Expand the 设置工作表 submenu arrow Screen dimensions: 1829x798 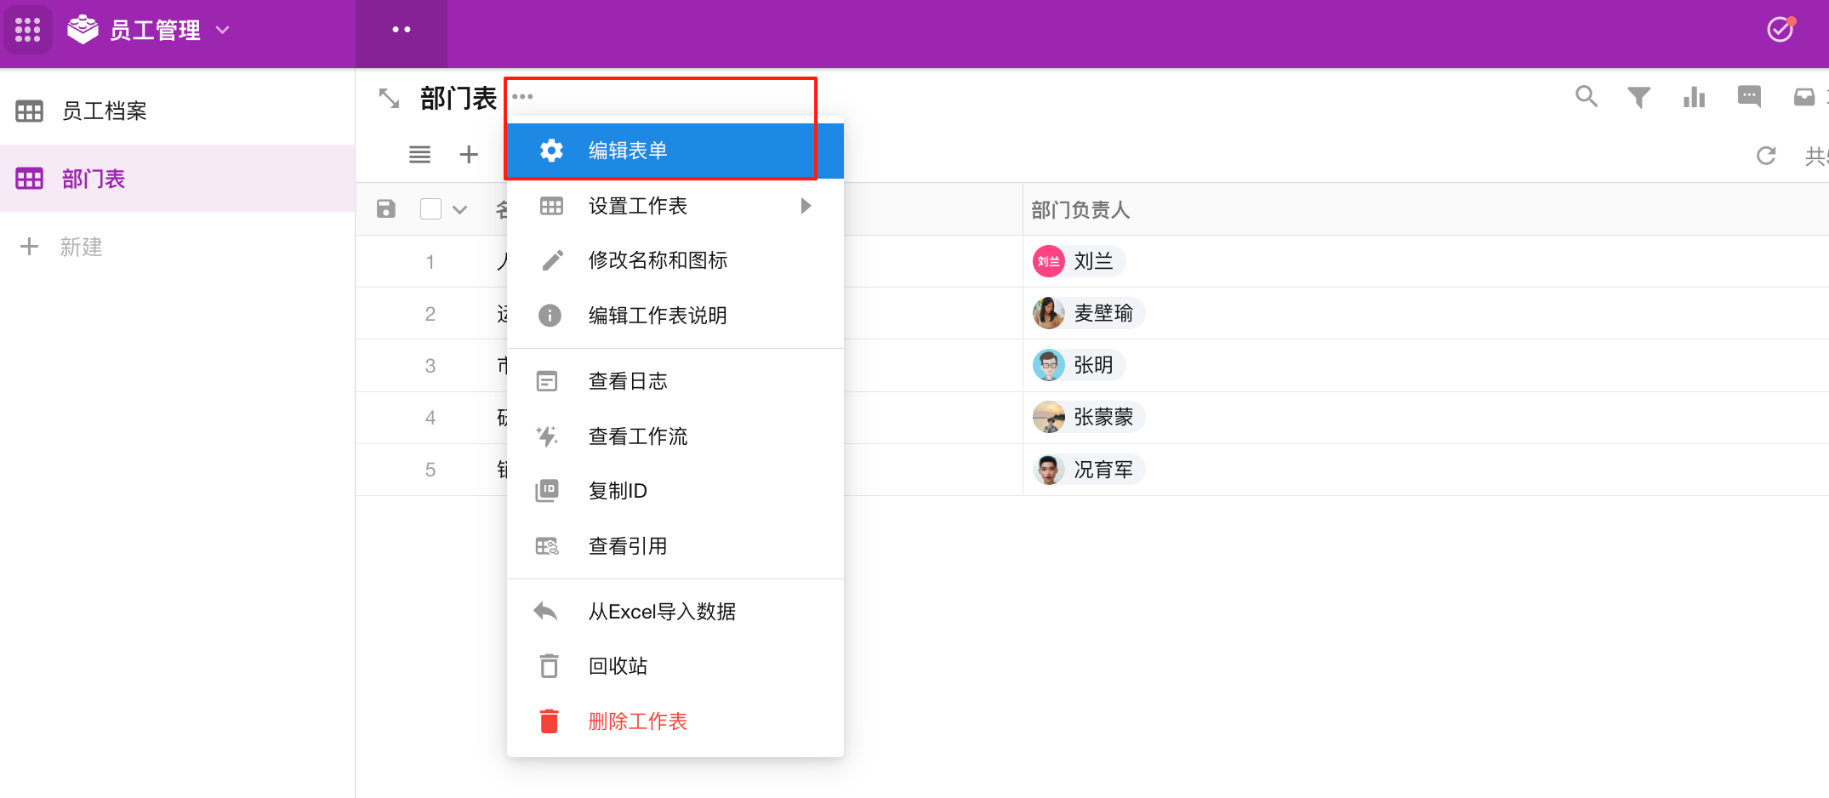[x=806, y=206]
